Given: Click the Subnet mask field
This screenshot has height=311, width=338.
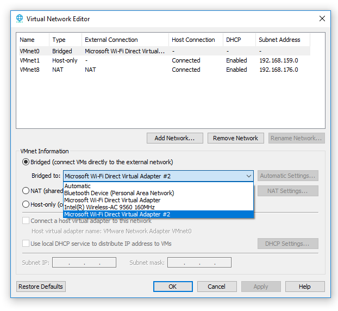Looking at the screenshot, I should [x=199, y=262].
